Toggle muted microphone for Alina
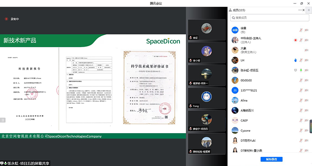312x166 pixels. [301, 100]
